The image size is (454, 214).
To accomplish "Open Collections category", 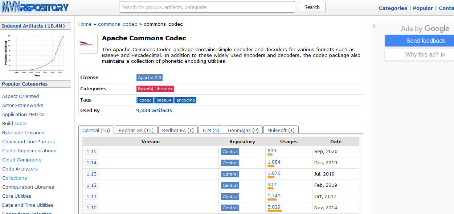I will pos(15,178).
